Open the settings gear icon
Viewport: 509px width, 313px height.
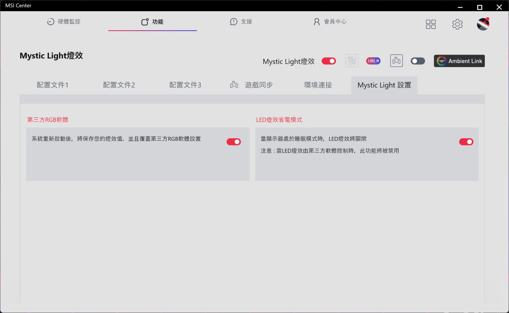tap(457, 24)
